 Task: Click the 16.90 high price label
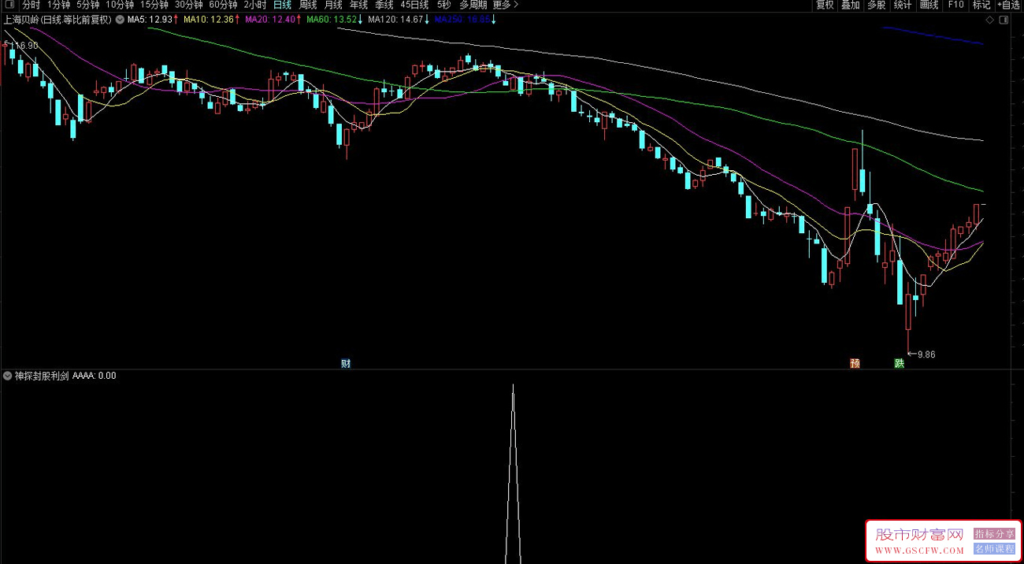[x=26, y=46]
